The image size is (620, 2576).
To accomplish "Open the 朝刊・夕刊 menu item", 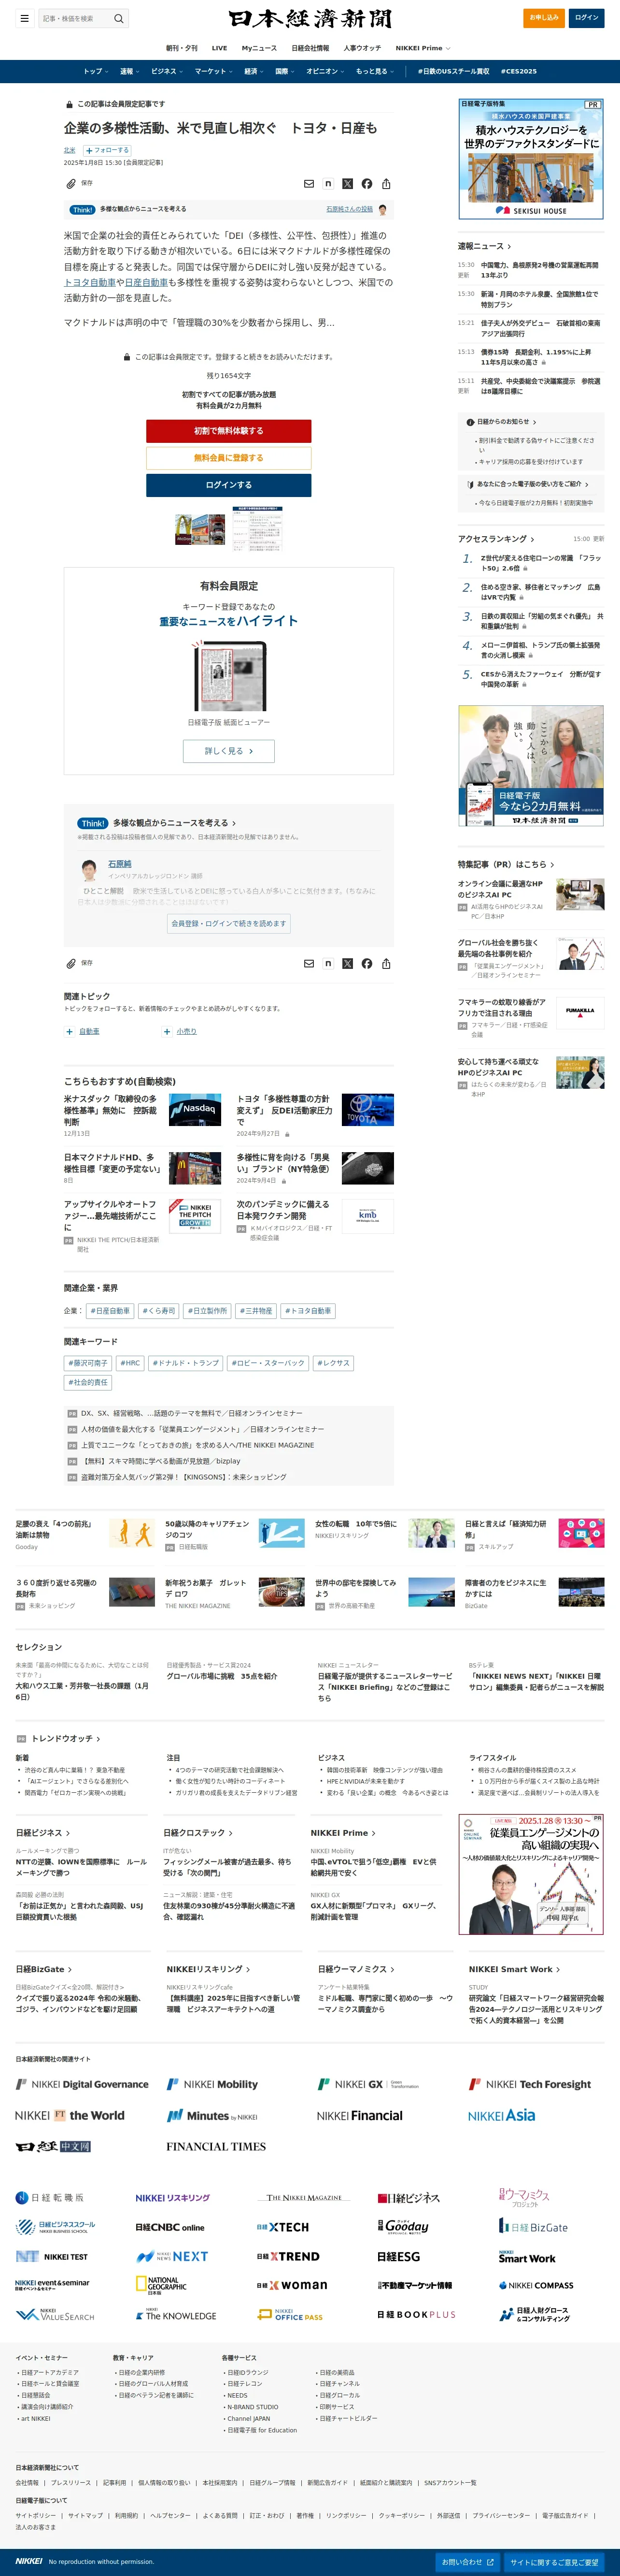I will (182, 48).
